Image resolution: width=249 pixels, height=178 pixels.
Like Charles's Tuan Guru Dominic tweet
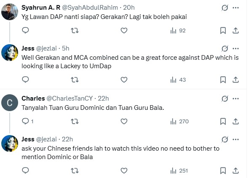[124, 121]
